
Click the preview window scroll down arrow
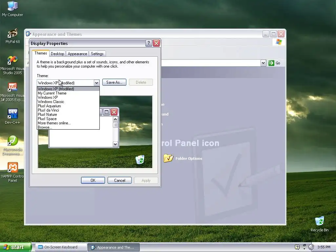[115, 144]
